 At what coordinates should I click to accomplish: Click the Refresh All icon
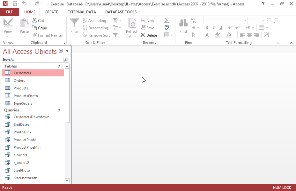pyautogui.click(x=132, y=23)
